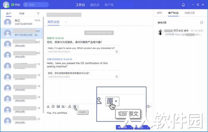The width and height of the screenshot is (208, 132).
Task: Toggle the 原 original text translation switch
Action: (75, 107)
